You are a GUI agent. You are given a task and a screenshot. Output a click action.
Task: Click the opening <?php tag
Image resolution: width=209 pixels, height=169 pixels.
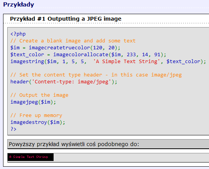pyautogui.click(x=18, y=34)
